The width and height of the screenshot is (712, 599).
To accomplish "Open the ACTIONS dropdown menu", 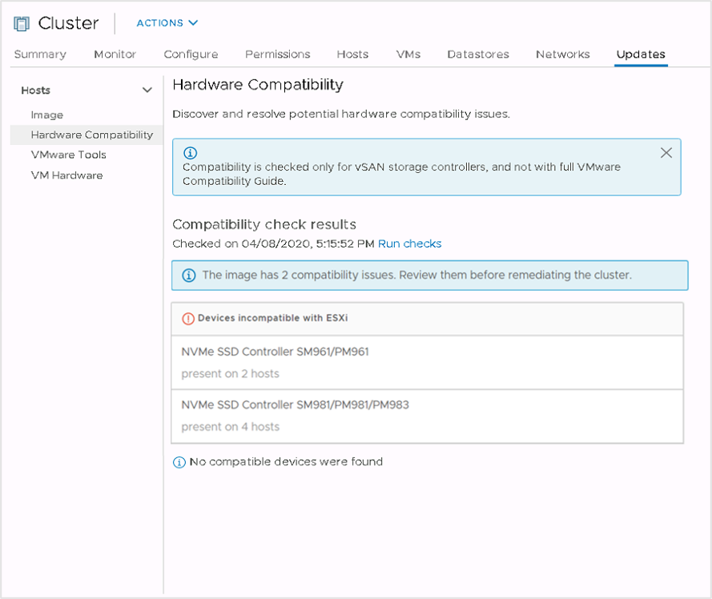I will coord(167,22).
